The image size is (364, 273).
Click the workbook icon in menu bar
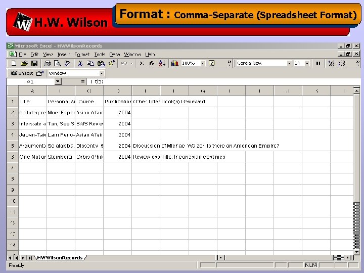point(13,54)
